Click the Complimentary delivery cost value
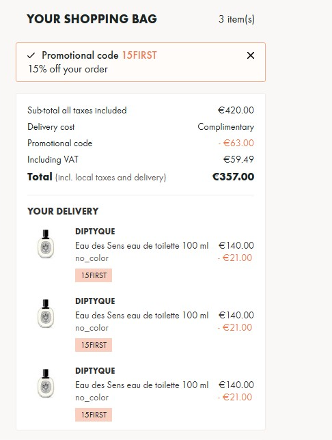 [226, 127]
